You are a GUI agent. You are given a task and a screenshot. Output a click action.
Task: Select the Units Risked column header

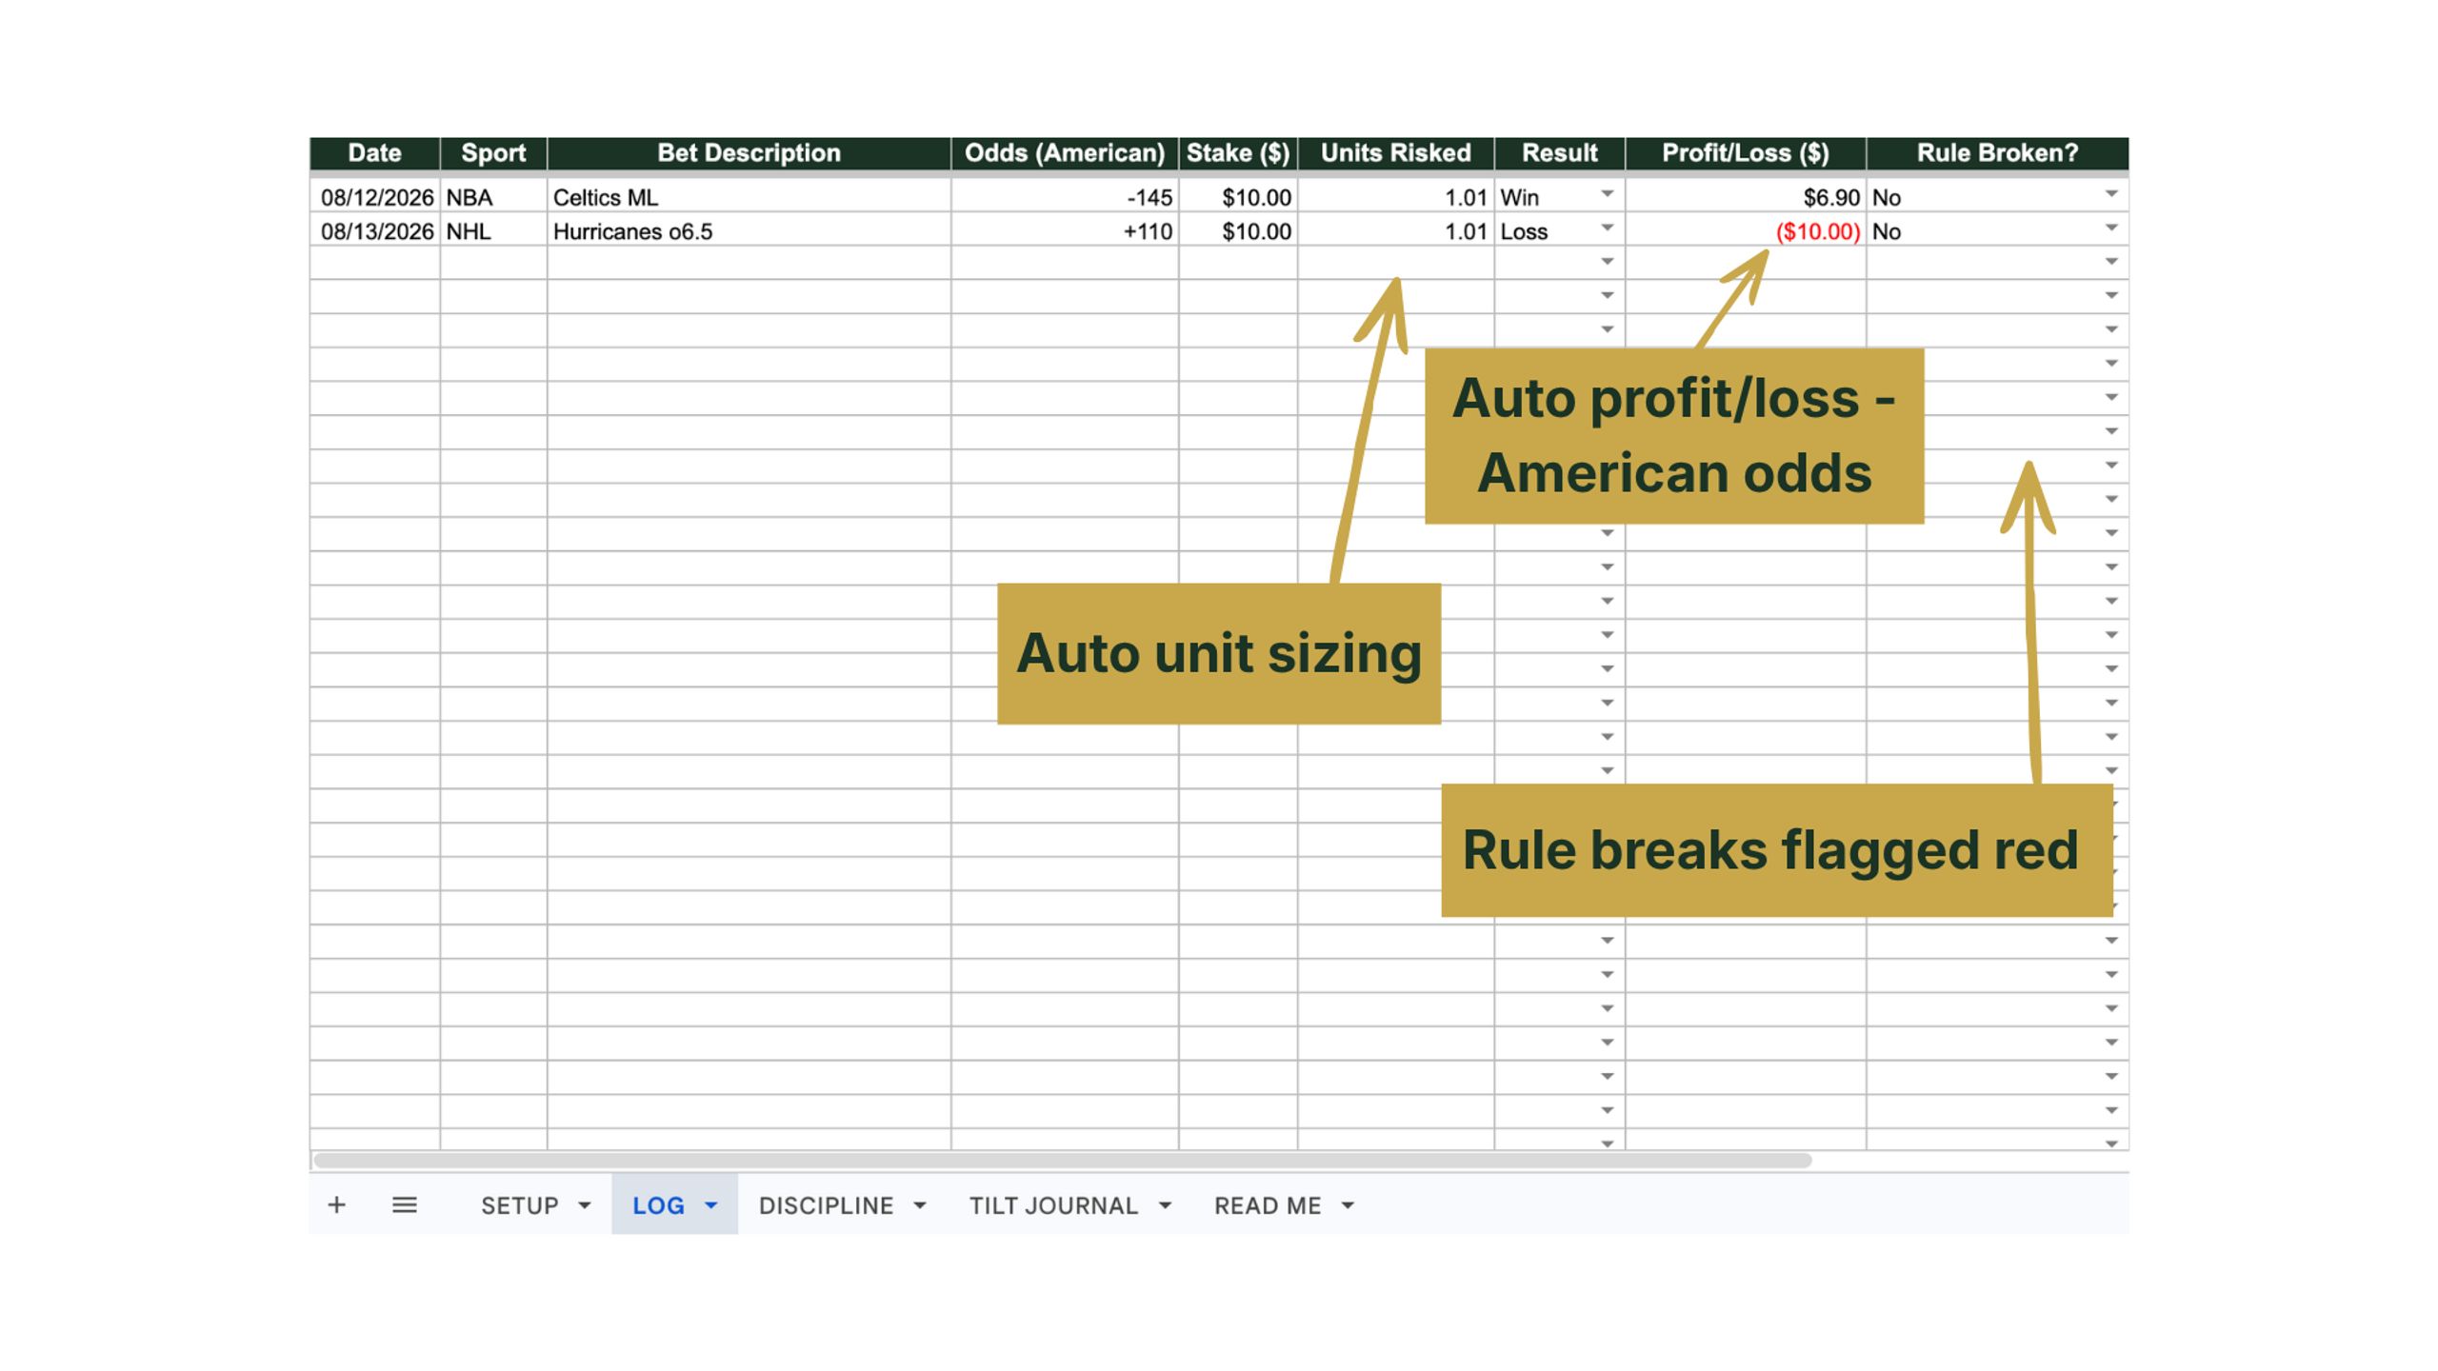tap(1396, 153)
